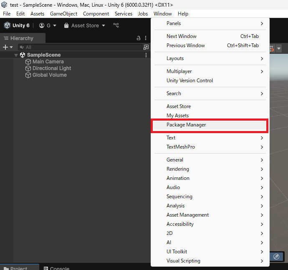Screen dimensions: 288x270
Task: Expand the Accessibility submenu
Action: (210, 224)
